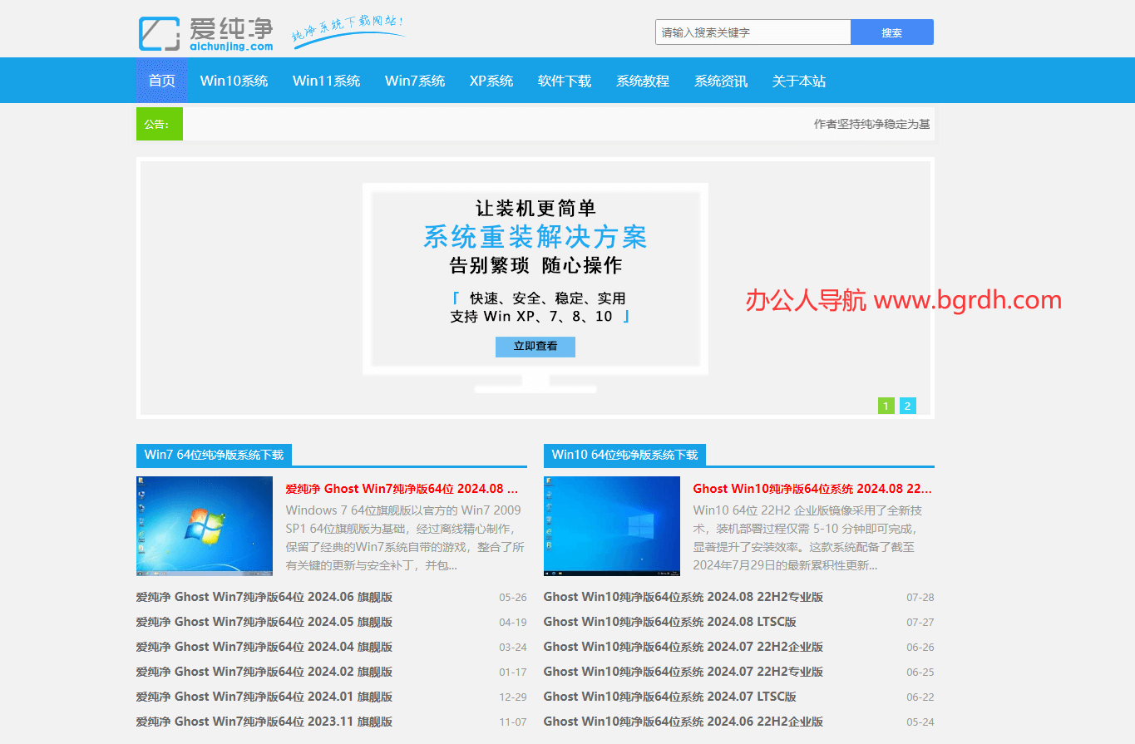Click date 05-24 in Win10 list
The width and height of the screenshot is (1135, 744).
(x=920, y=722)
